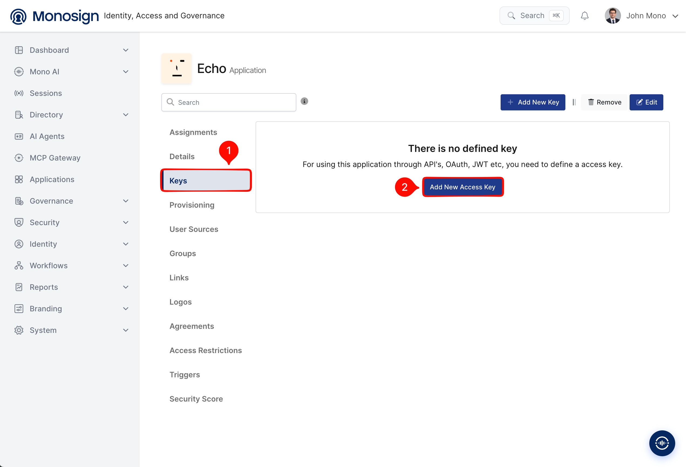Open the Access Restrictions tab
The image size is (686, 467).
coord(206,350)
